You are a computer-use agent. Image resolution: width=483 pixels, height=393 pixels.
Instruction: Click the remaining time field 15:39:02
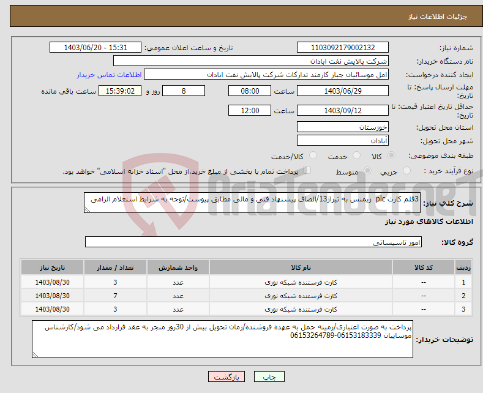(x=120, y=91)
